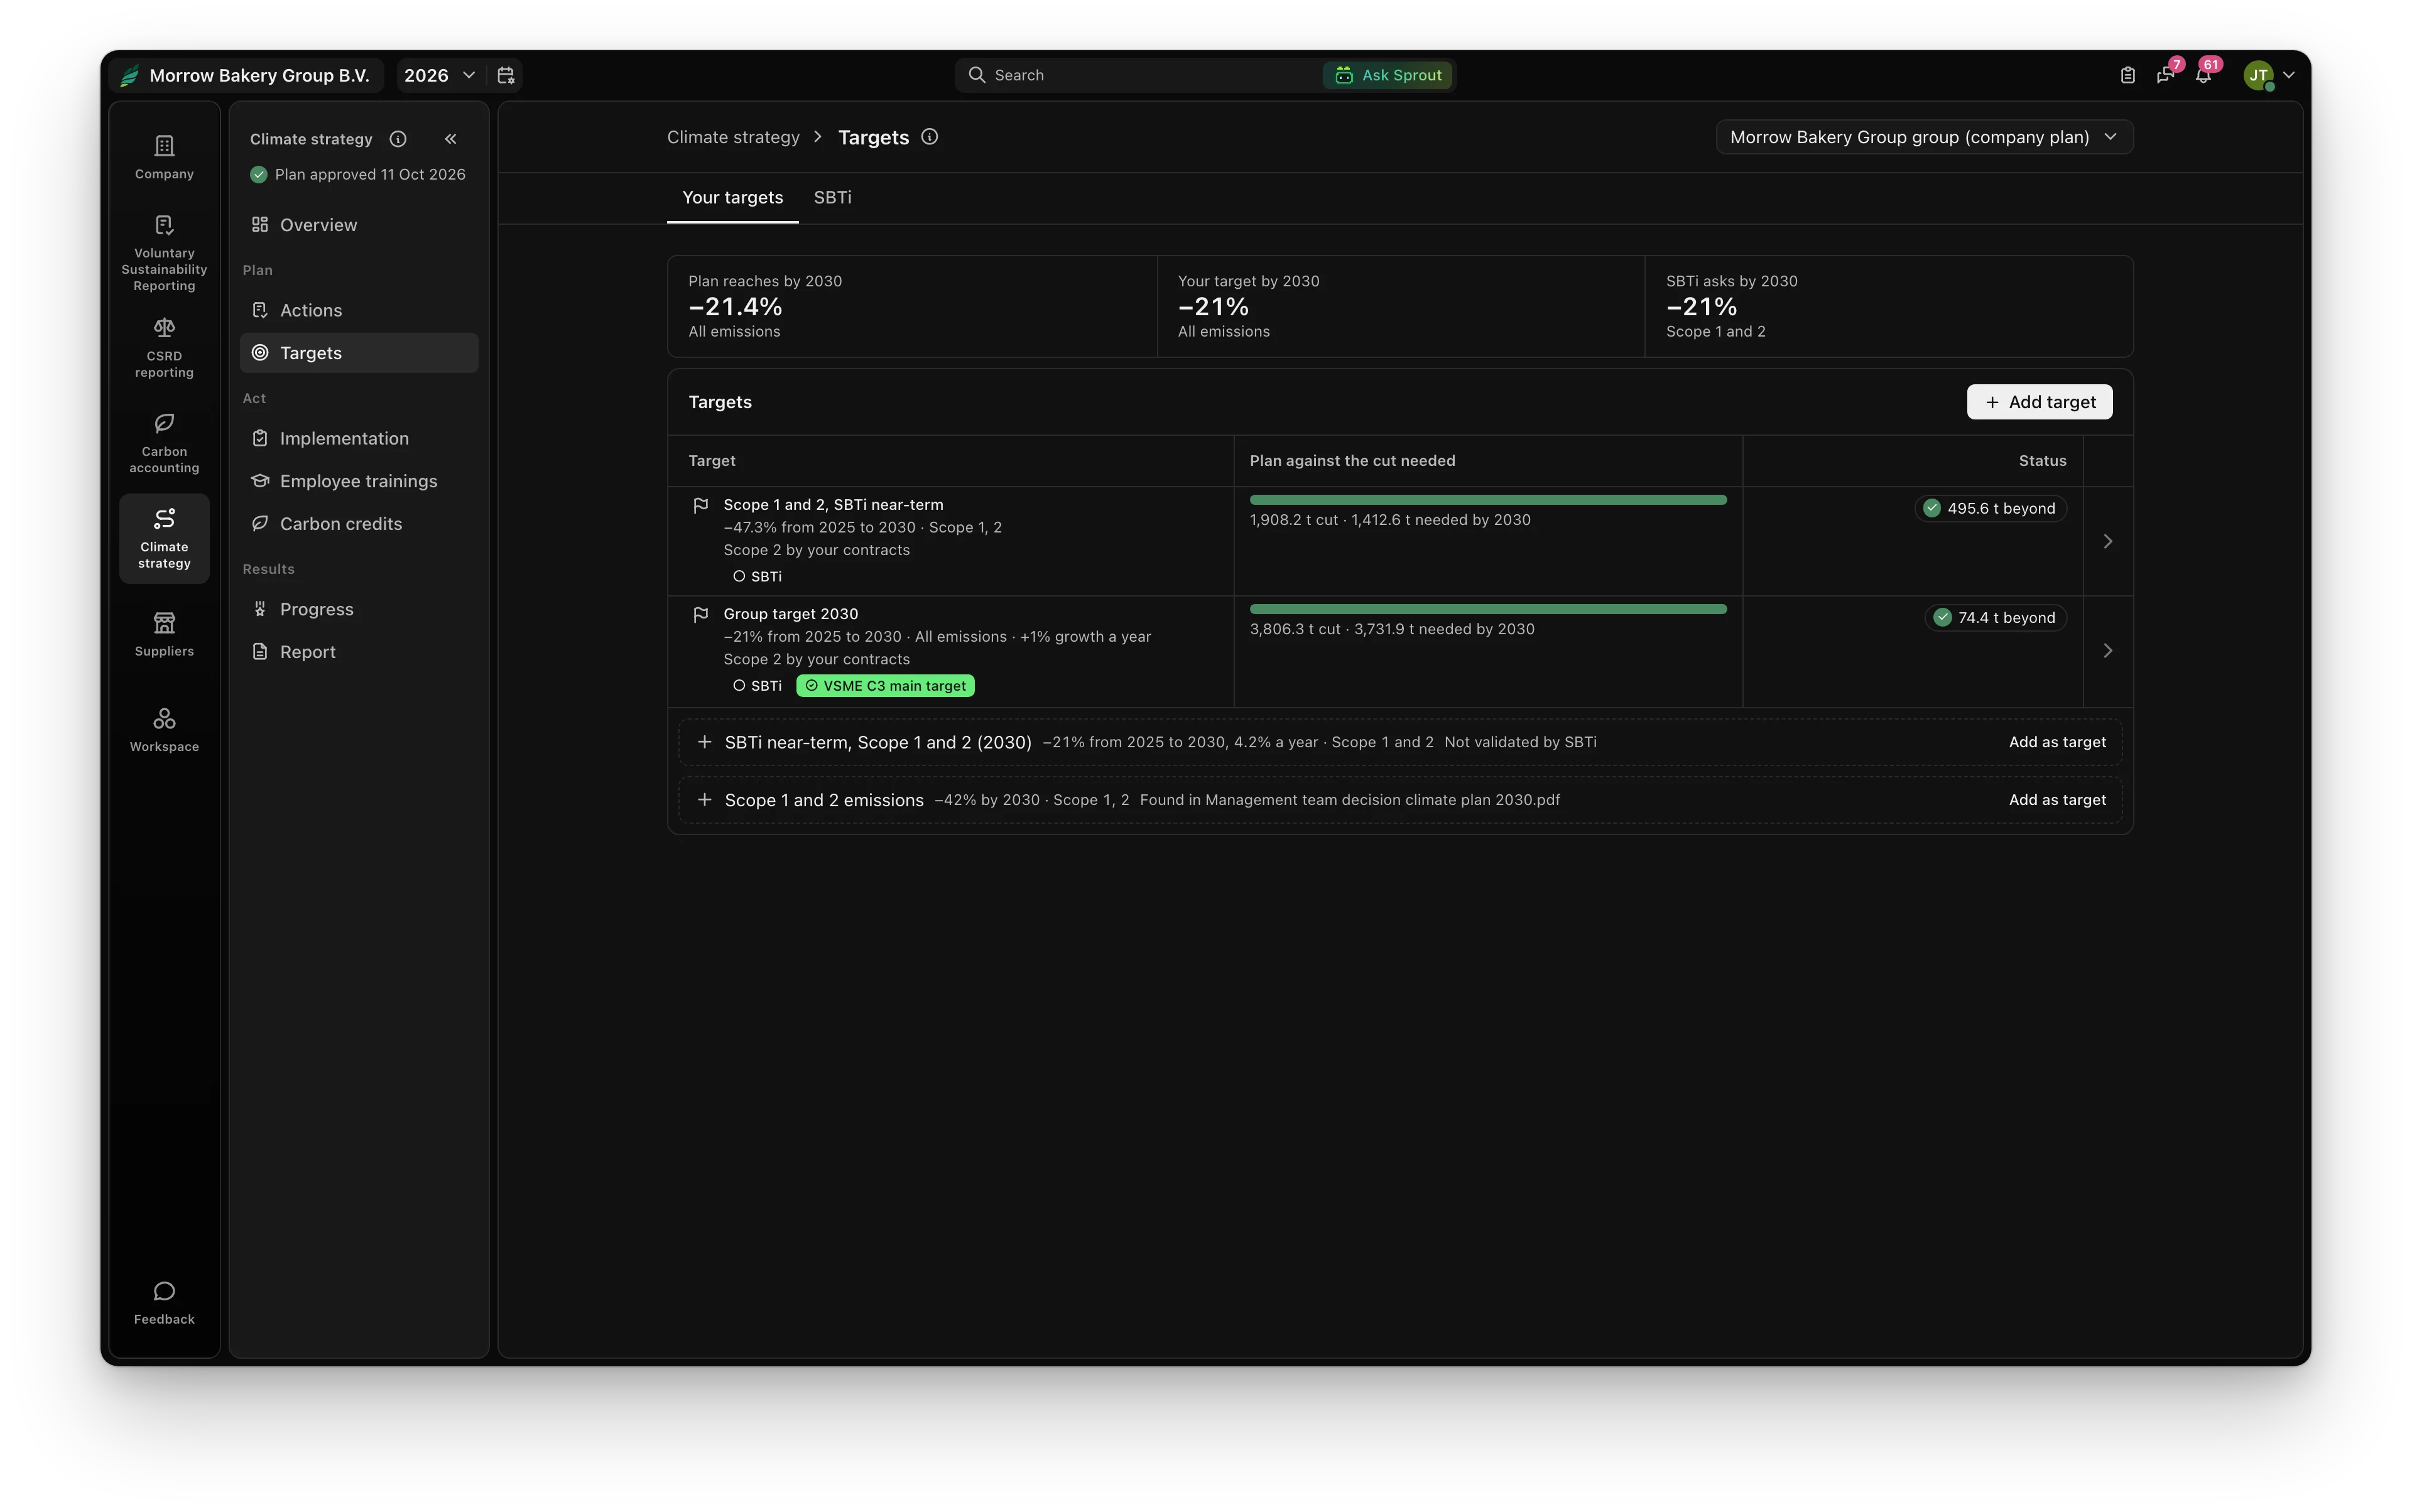Open the Company section in sidebar
The image size is (2412, 1512).
coord(164,157)
